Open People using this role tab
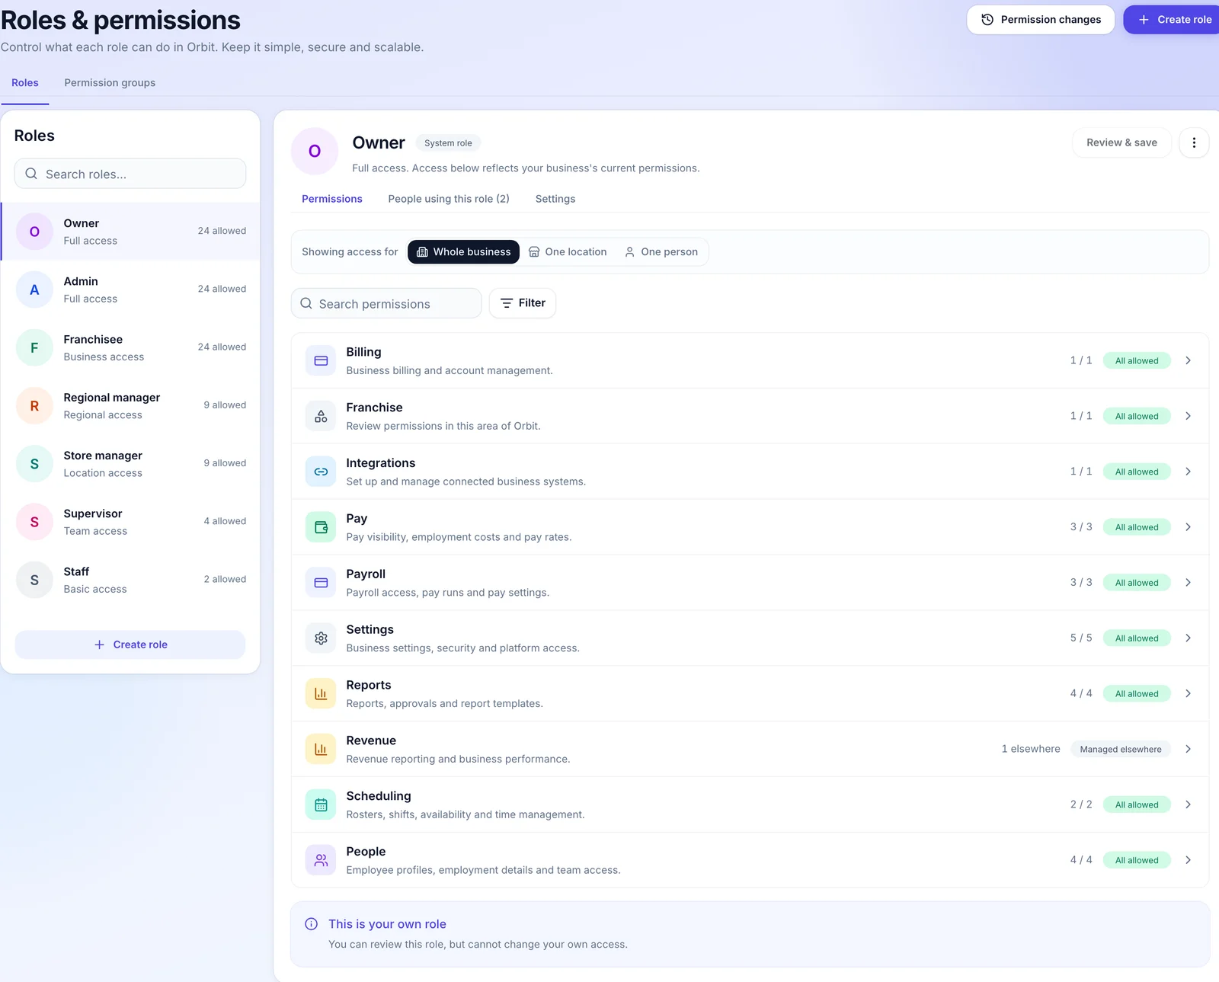1219x982 pixels. 449,199
